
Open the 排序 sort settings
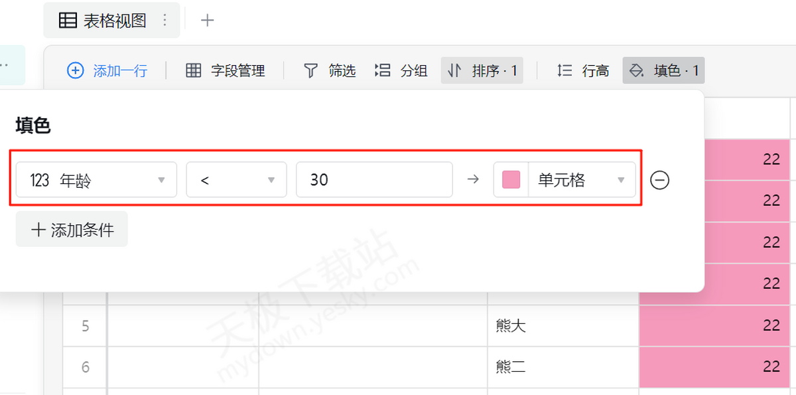click(x=482, y=70)
